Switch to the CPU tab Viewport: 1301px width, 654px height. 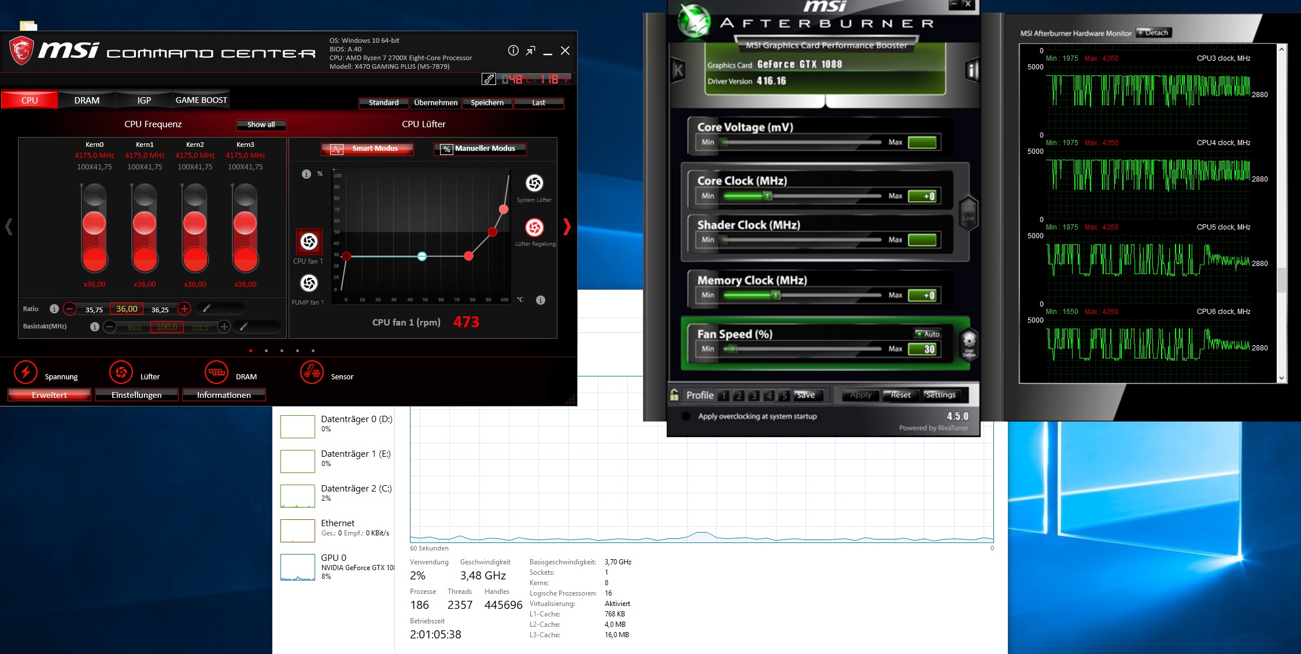click(x=29, y=100)
